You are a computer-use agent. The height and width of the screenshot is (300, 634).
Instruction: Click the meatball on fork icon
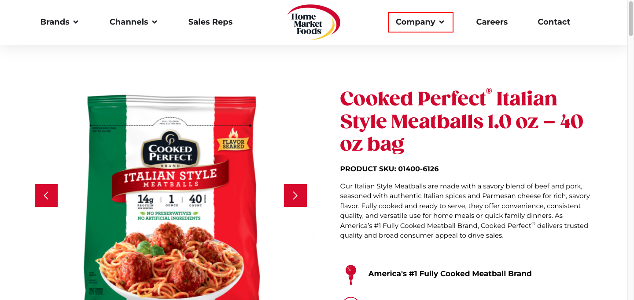351,274
